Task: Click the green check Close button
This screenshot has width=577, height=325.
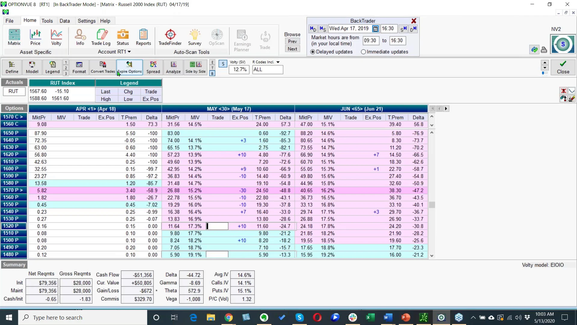Action: tap(563, 67)
